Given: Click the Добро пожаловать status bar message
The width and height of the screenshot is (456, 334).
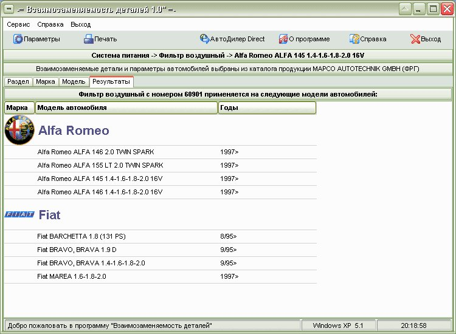Looking at the screenshot, I should (153, 325).
